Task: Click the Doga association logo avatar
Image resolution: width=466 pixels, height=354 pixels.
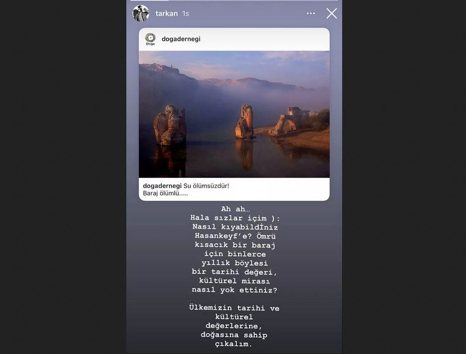Action: pyautogui.click(x=150, y=39)
